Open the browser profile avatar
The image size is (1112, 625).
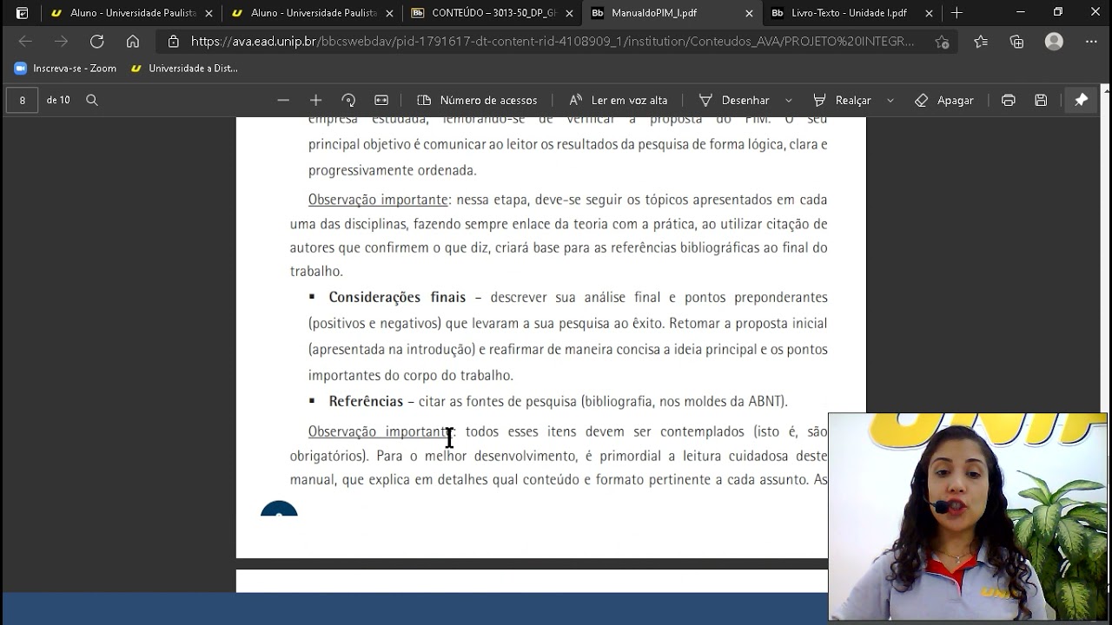(x=1054, y=42)
